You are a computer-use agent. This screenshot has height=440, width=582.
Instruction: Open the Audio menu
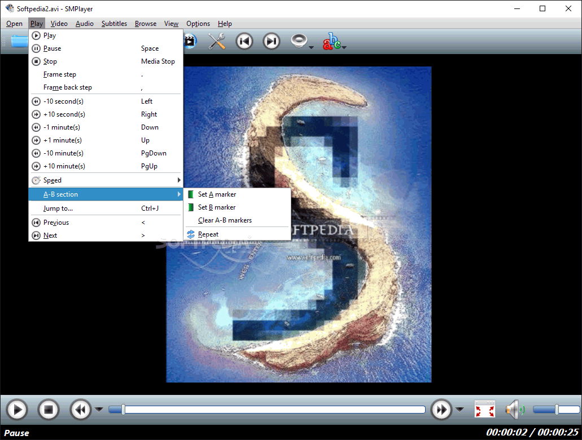pos(85,24)
